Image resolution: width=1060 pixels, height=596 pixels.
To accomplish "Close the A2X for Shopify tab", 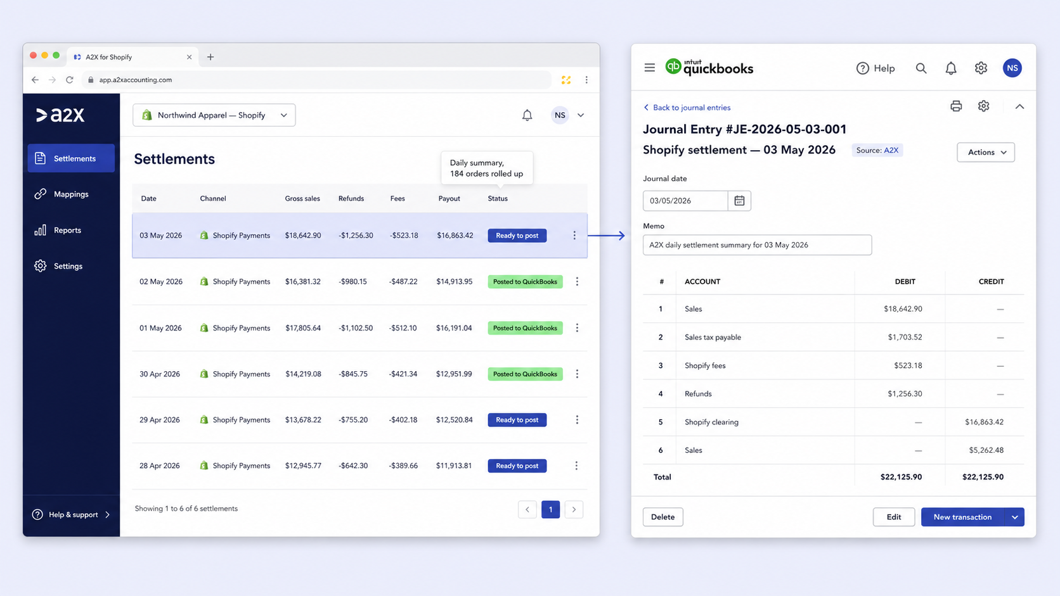I will (189, 57).
